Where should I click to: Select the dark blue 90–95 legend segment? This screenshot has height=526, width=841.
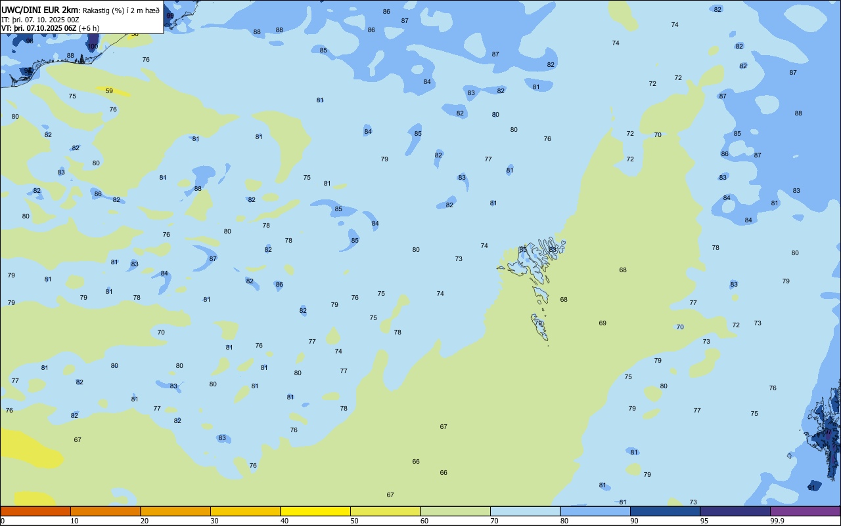tap(665, 511)
